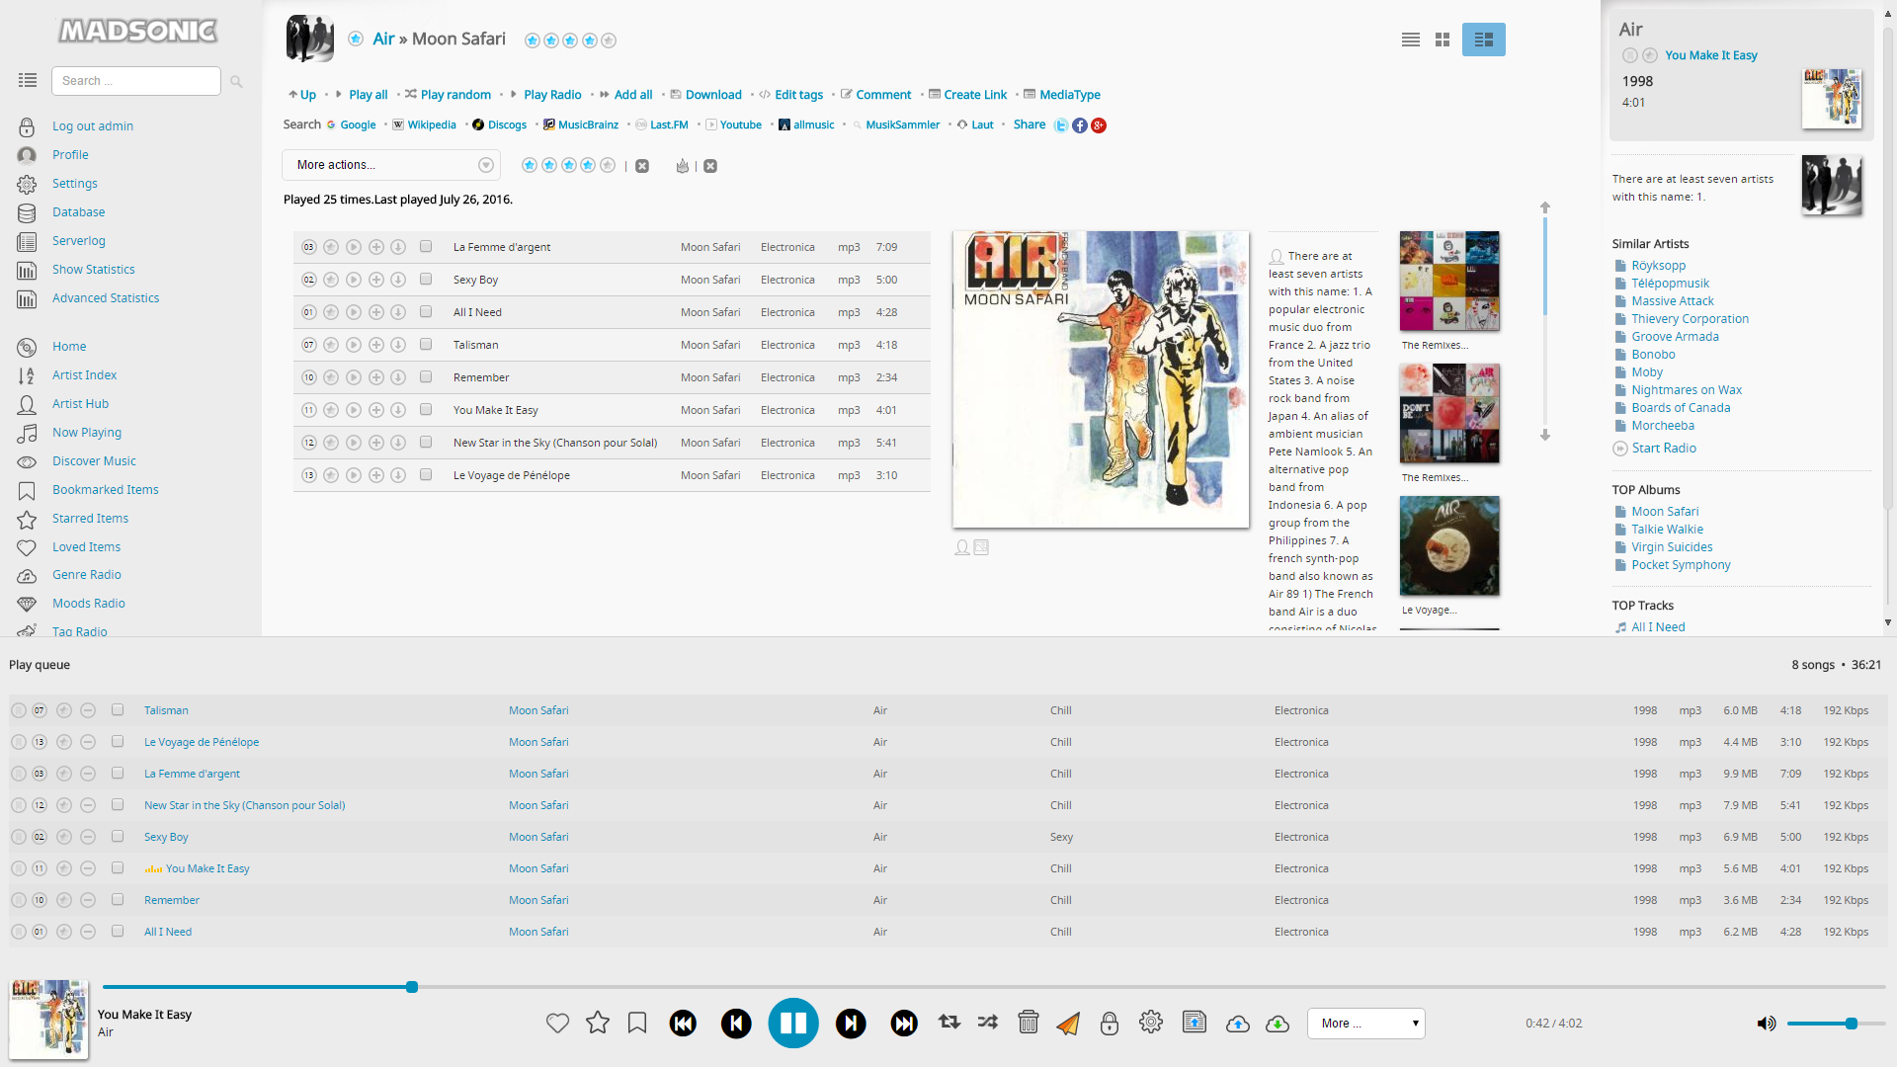Select checkbox next to Le Voyage de Pénélope in album list

426,475
